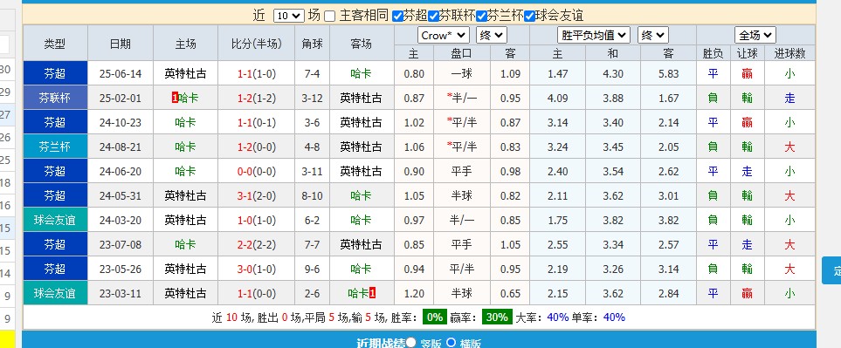Open the Crow* bookmaker dropdown

444,36
